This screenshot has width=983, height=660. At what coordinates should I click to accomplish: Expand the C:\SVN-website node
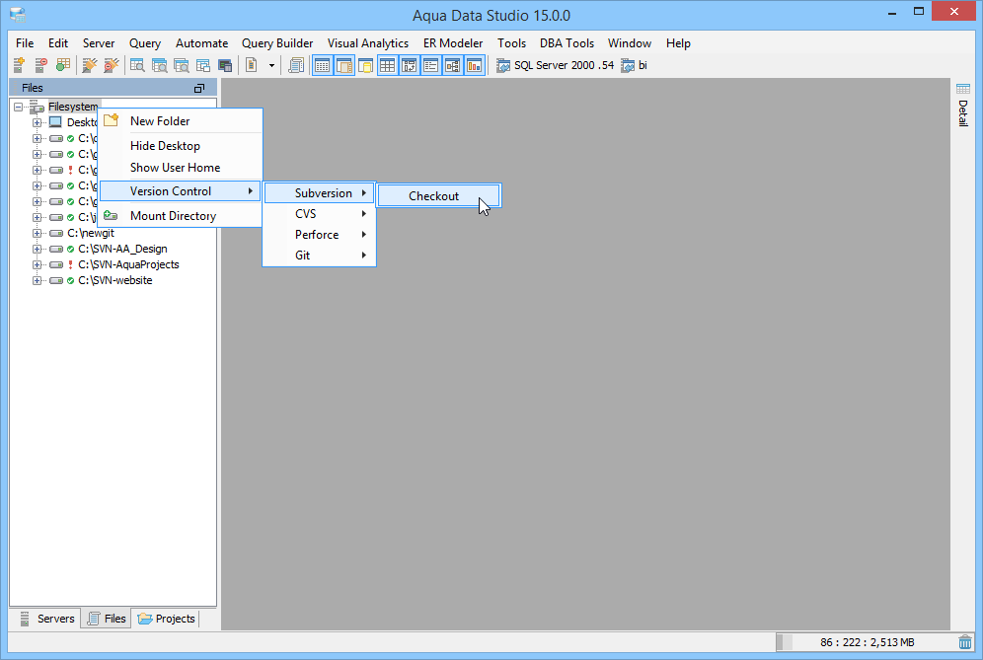point(37,281)
